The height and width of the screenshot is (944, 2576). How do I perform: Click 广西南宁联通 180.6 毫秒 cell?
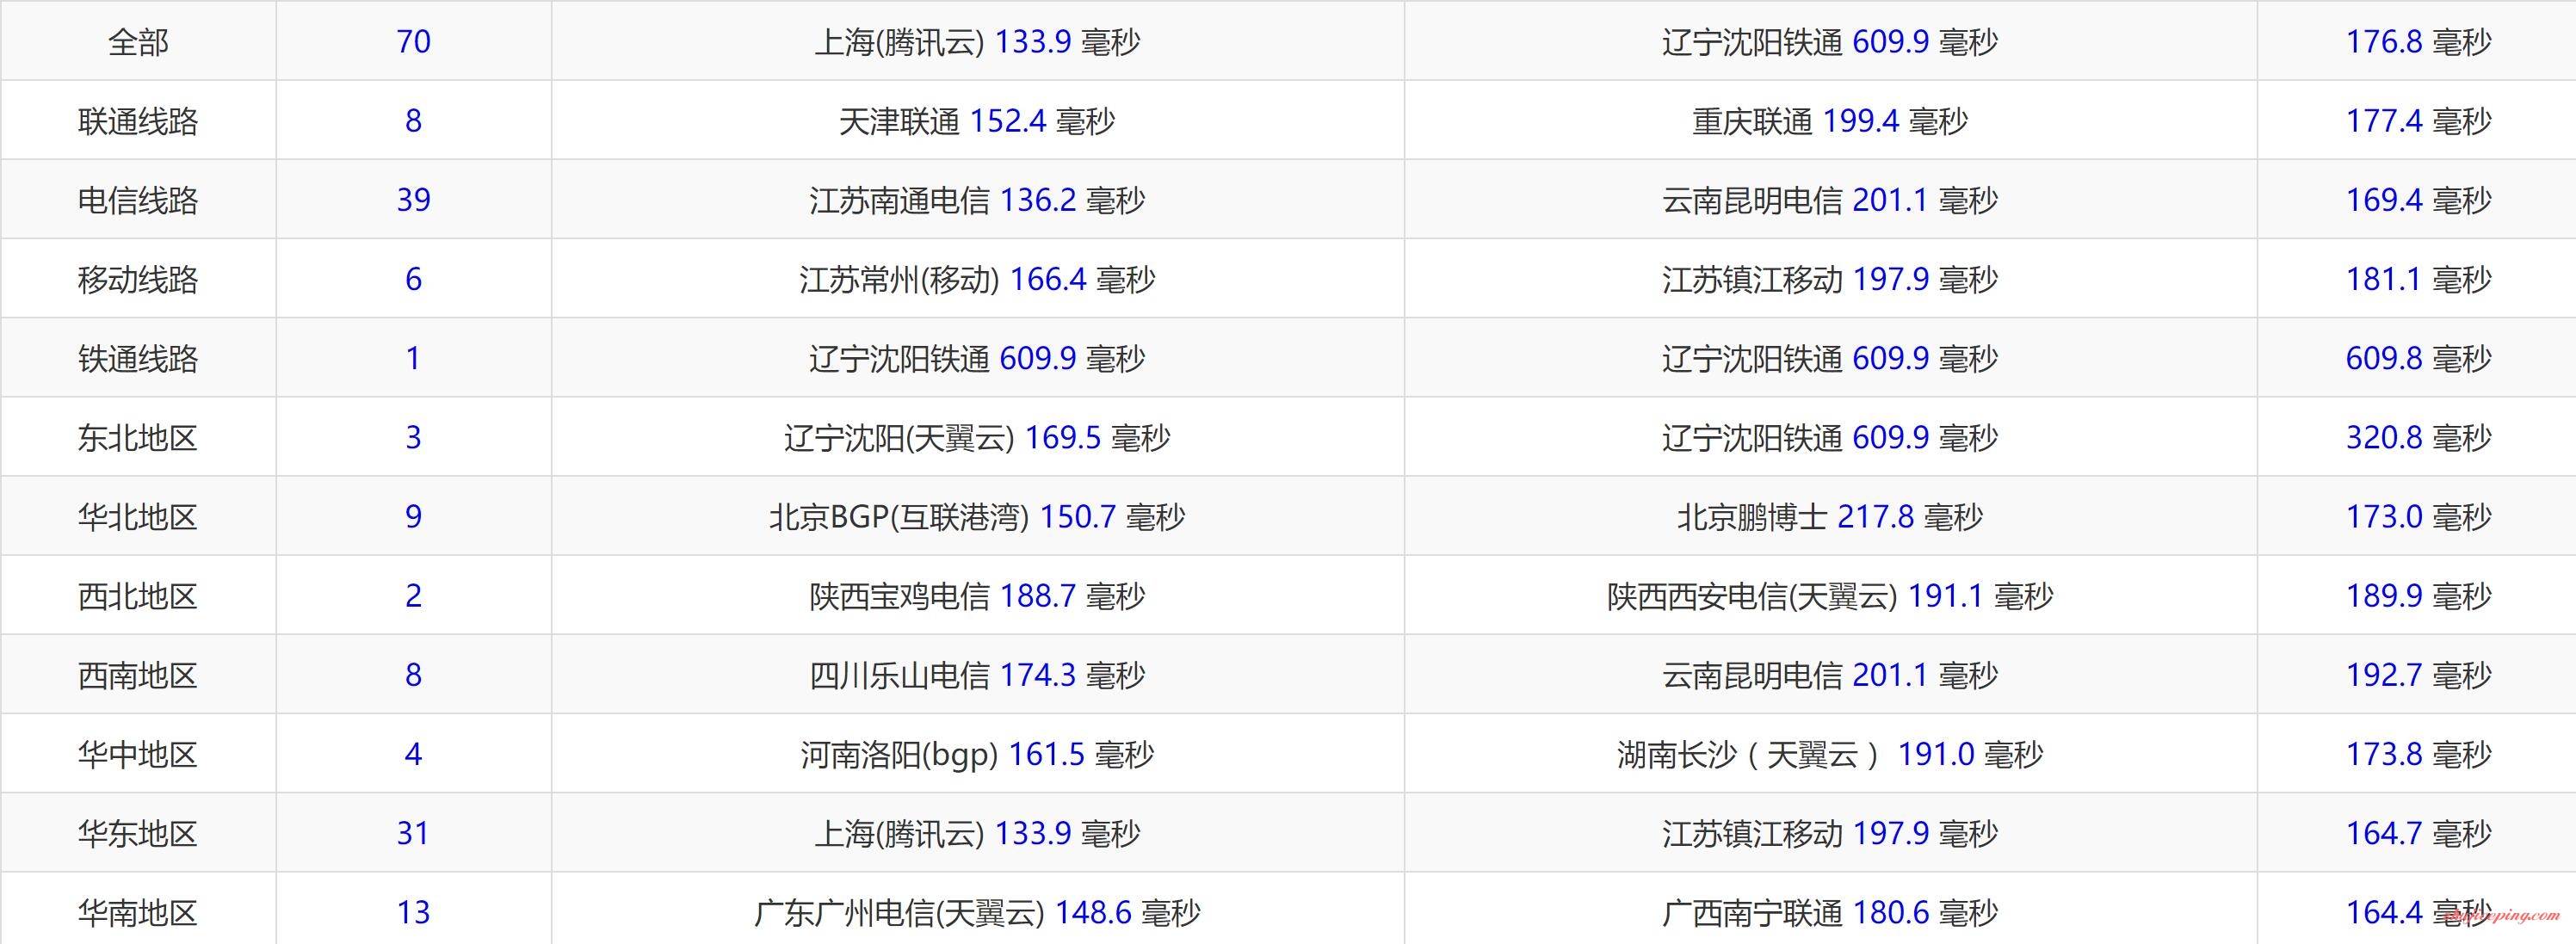point(1830,912)
